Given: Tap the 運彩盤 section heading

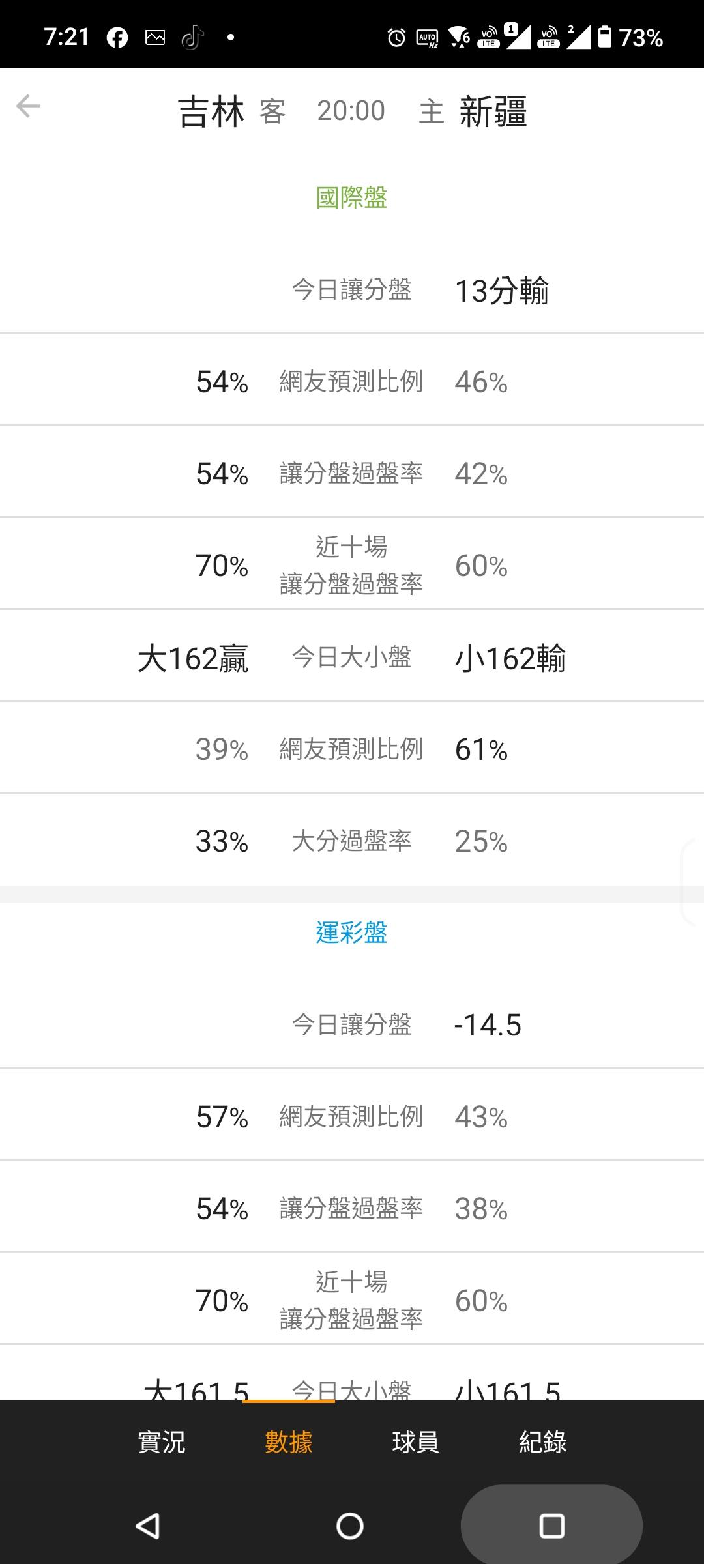Looking at the screenshot, I should tap(351, 933).
